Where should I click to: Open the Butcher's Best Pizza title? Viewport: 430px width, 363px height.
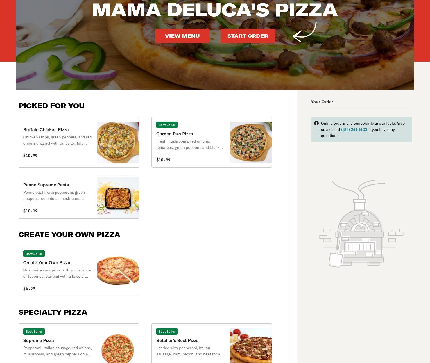(177, 340)
